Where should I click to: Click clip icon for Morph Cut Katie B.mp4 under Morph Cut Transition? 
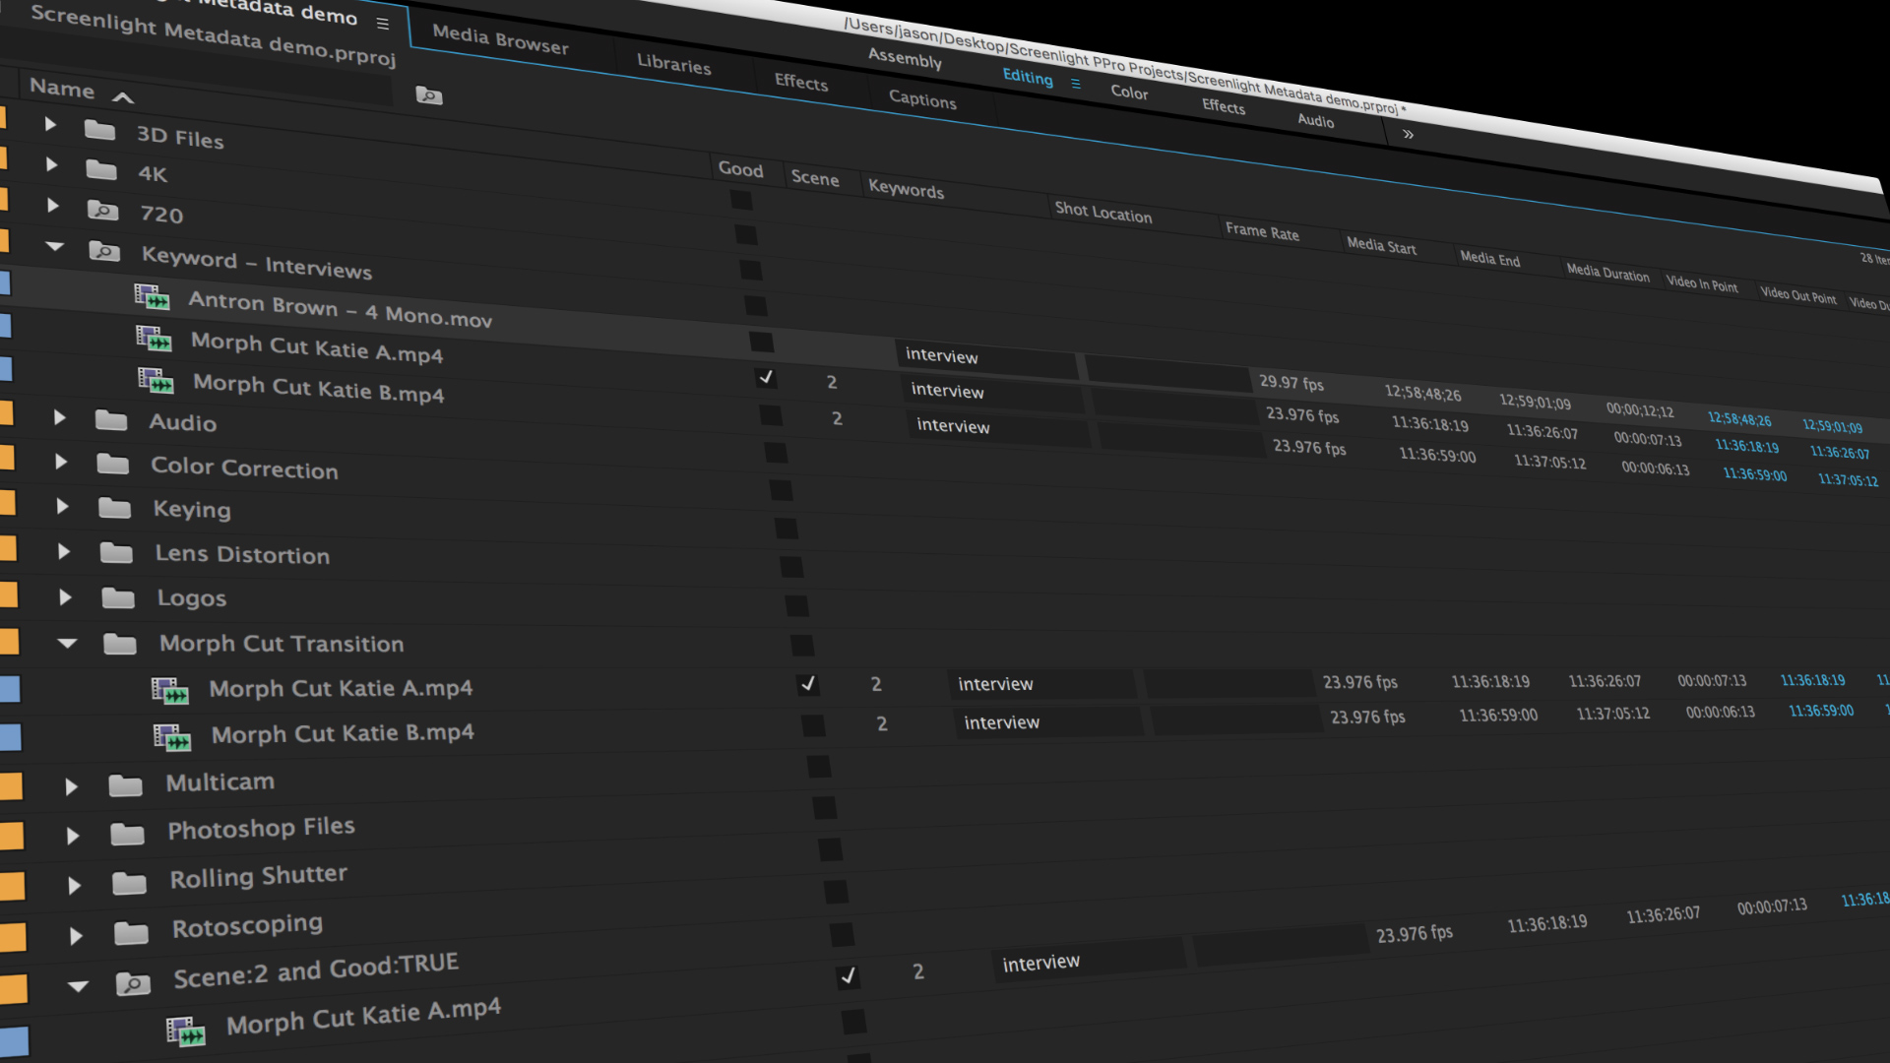point(172,737)
